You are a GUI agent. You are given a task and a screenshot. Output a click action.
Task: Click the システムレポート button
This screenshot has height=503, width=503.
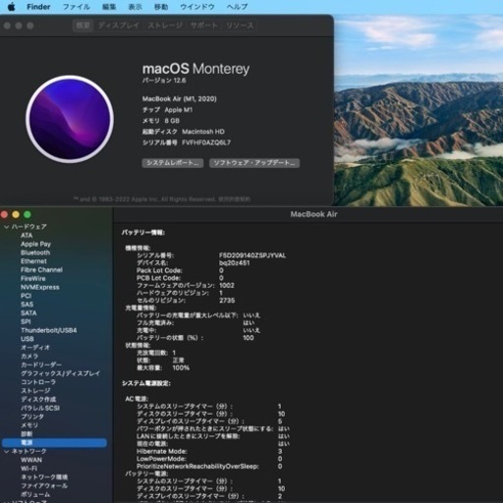coord(173,163)
